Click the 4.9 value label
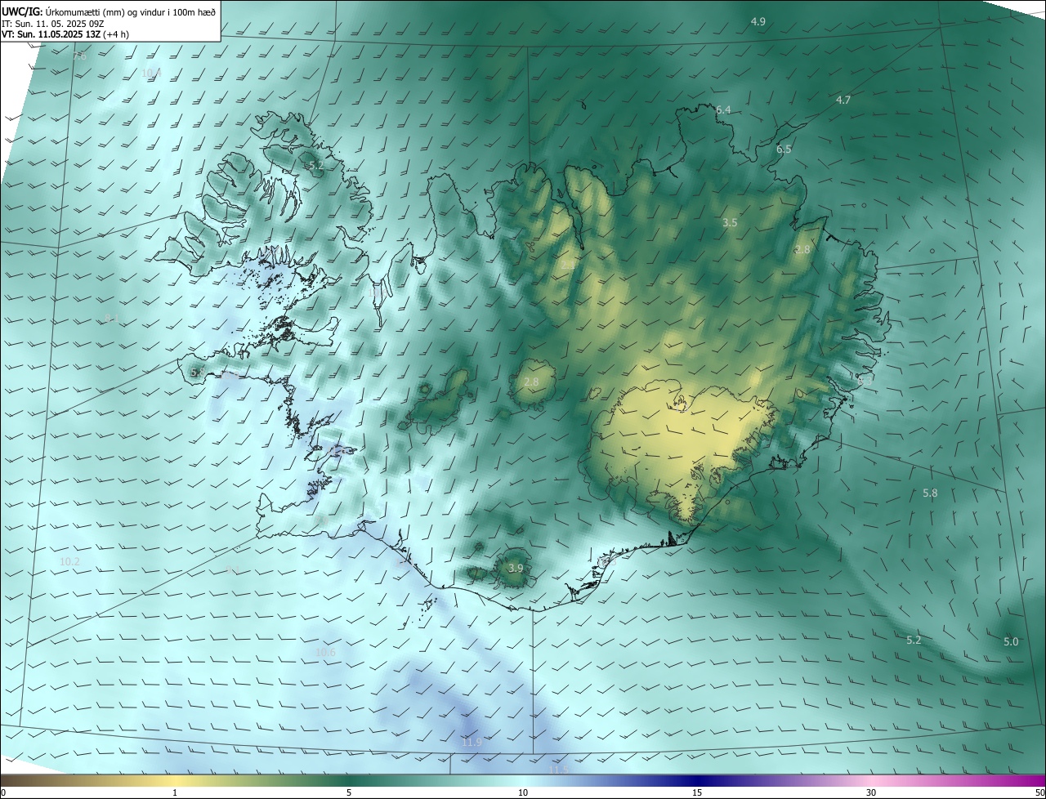The height and width of the screenshot is (799, 1046). pyautogui.click(x=758, y=22)
